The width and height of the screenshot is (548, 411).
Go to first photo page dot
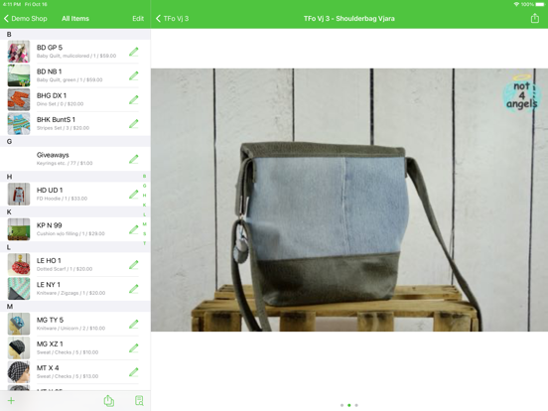(x=342, y=405)
